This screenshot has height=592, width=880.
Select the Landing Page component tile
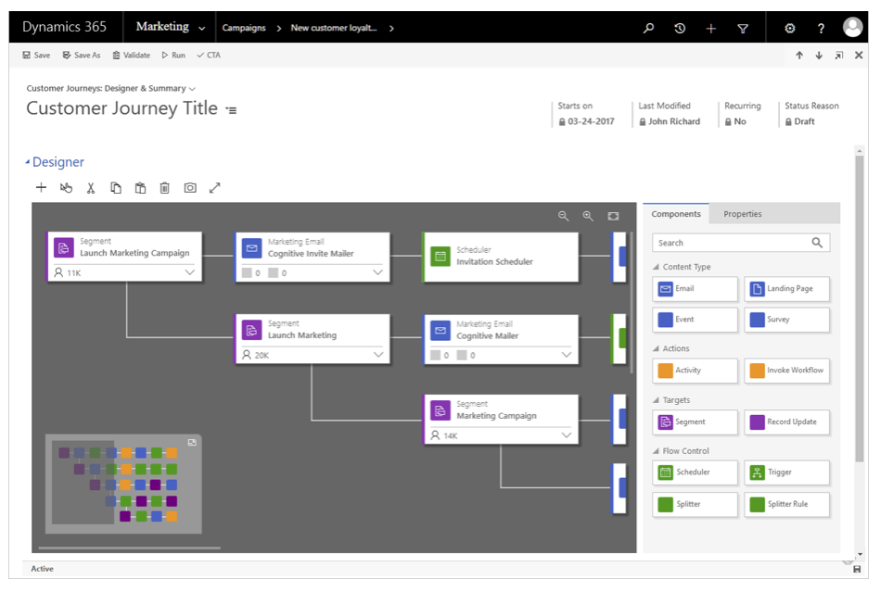pos(787,289)
